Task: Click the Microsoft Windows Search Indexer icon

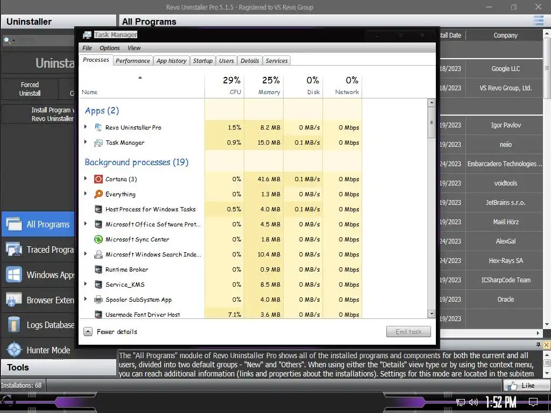Action: point(98,254)
